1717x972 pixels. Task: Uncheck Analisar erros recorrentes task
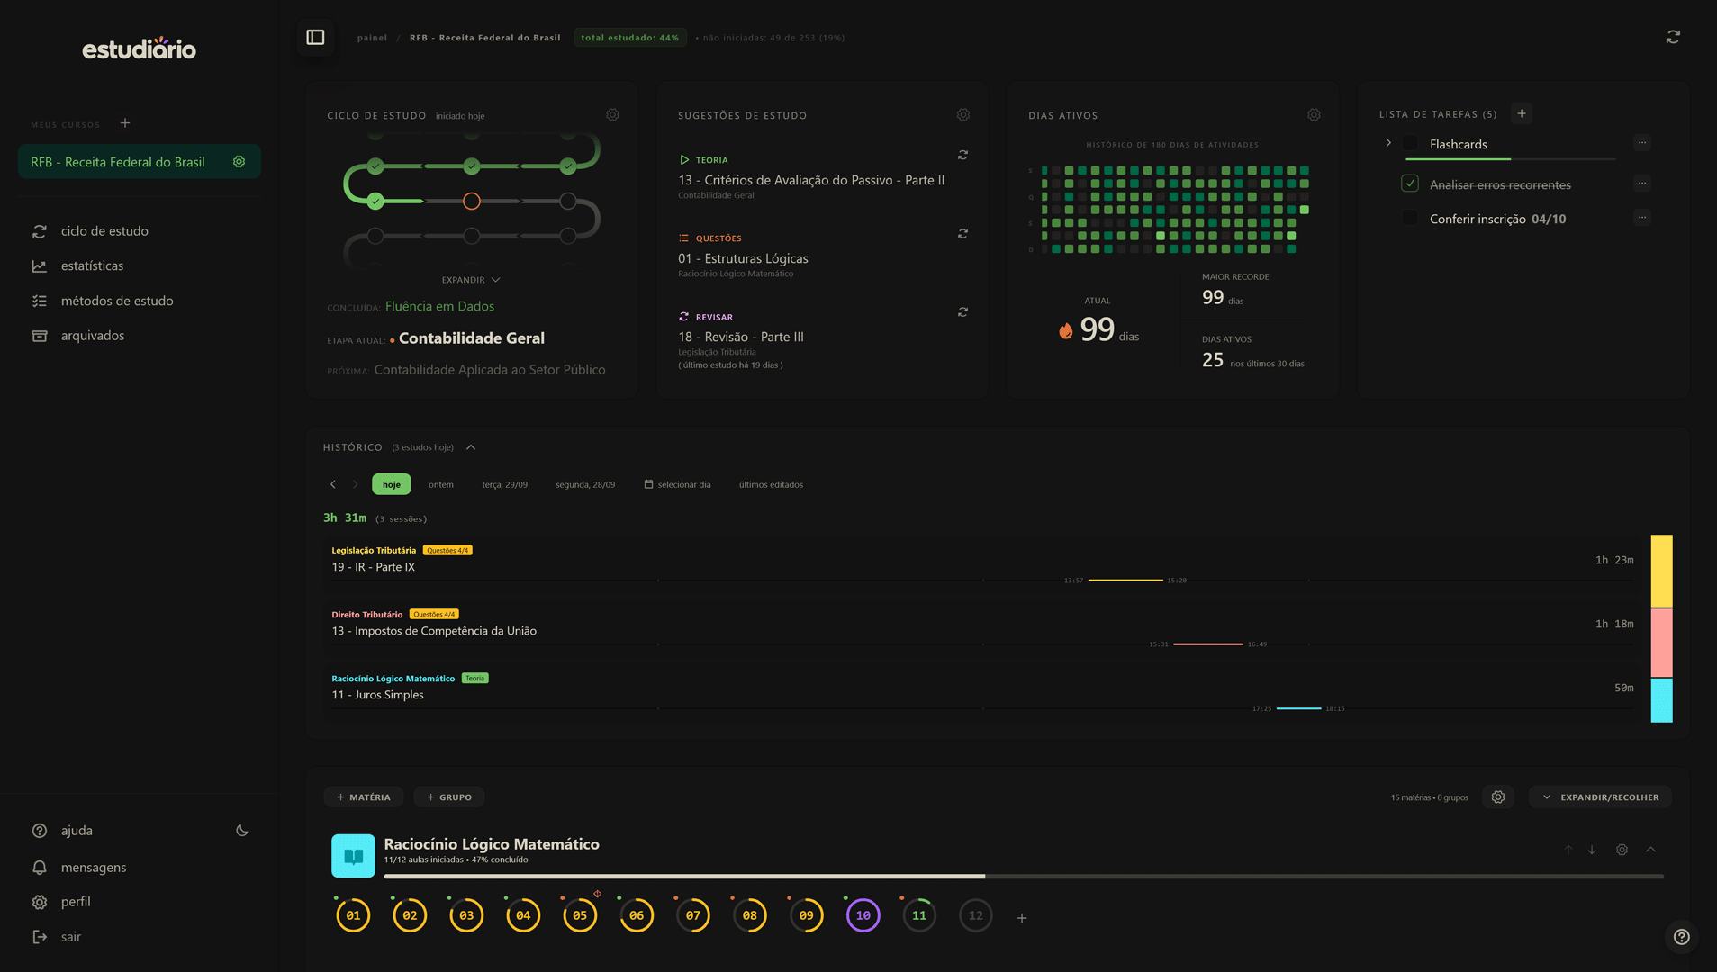[x=1410, y=184]
